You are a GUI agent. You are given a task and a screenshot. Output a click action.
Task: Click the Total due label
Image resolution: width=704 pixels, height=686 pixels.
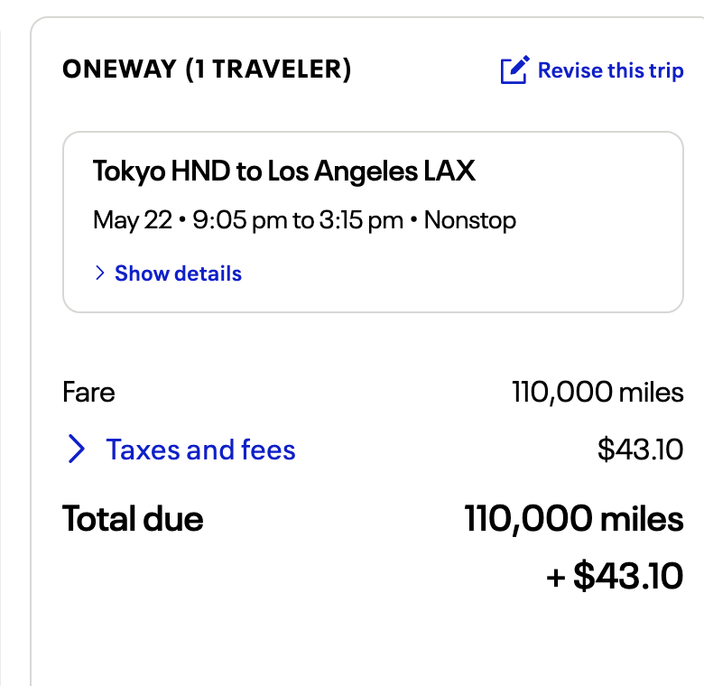[133, 519]
